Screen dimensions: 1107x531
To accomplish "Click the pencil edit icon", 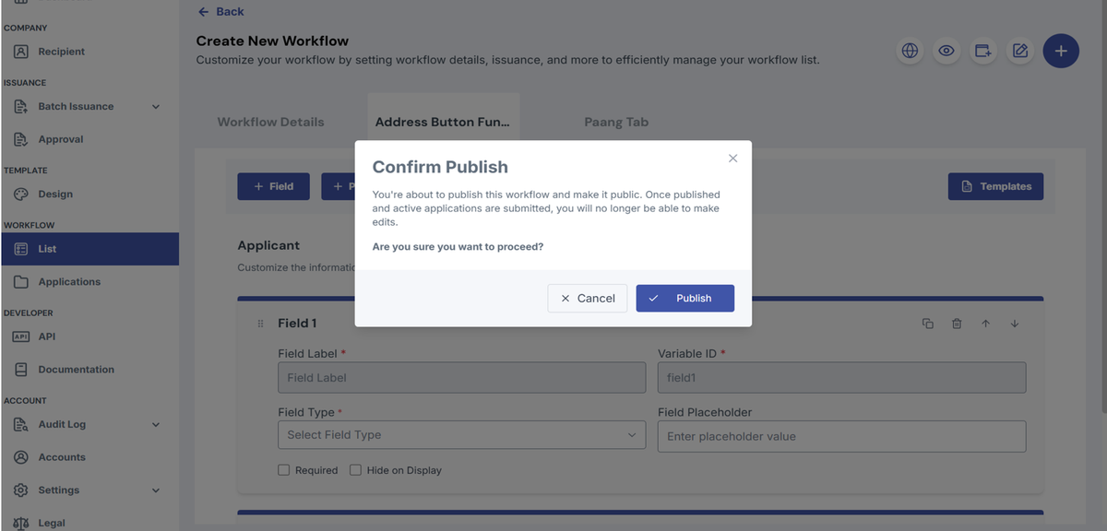I will click(1020, 51).
